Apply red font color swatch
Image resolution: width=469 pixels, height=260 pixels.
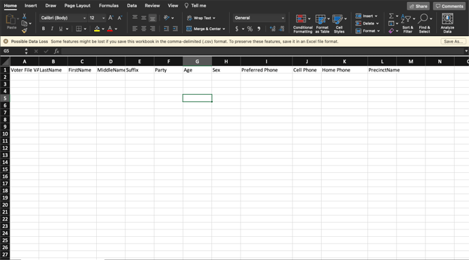(x=110, y=29)
